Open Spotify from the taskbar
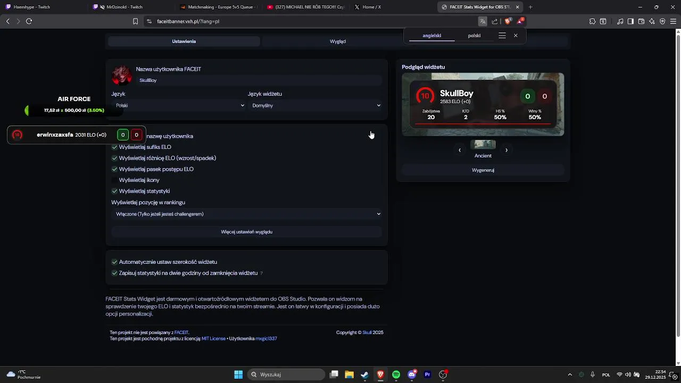681x383 pixels. click(396, 374)
